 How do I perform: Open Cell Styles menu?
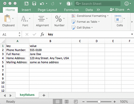82,28
